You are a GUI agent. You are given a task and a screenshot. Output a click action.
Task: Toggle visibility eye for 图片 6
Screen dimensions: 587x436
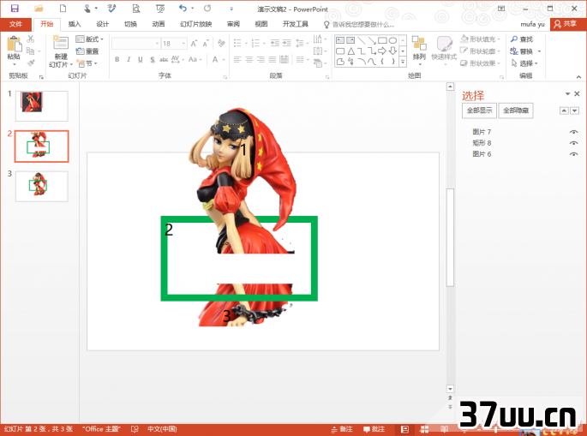[573, 154]
